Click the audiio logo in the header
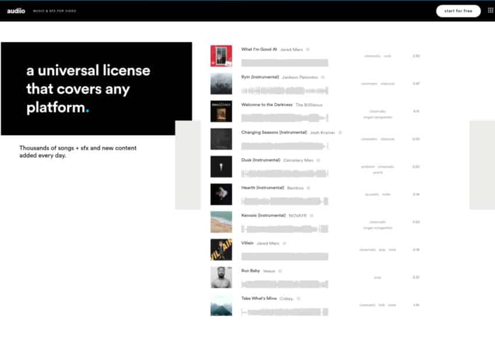Screen dimensions: 495x361 [x=16, y=11]
